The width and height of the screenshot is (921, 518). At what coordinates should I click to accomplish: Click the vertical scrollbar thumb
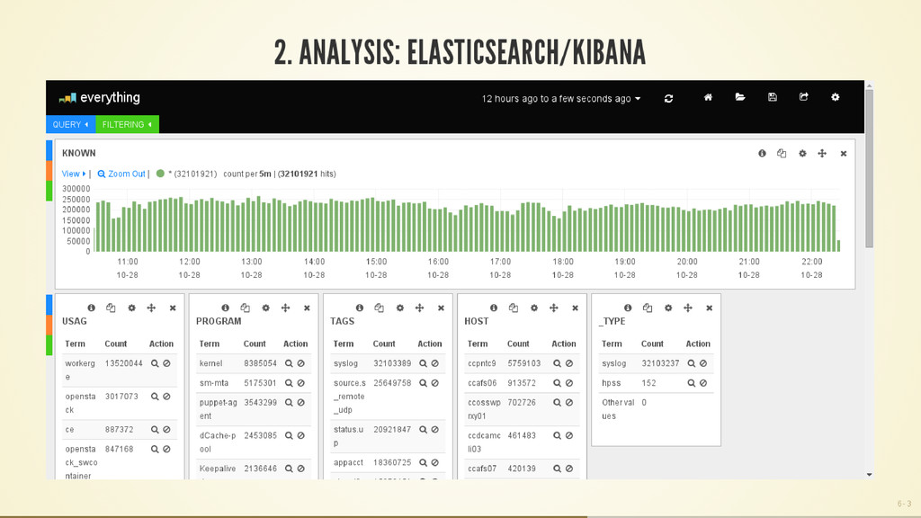pyautogui.click(x=870, y=168)
